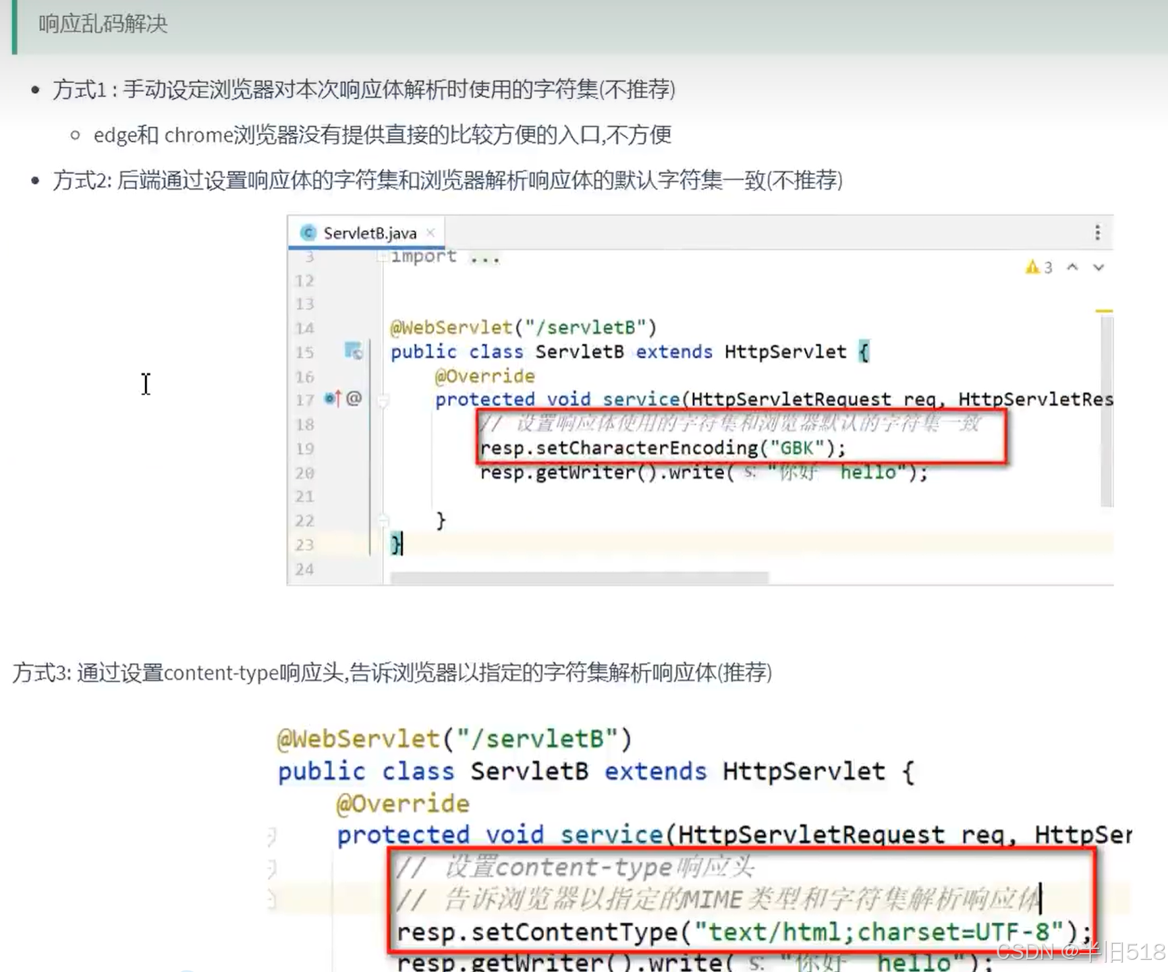Click the 方式3 paragraph about content-type
1168x972 pixels.
392,673
